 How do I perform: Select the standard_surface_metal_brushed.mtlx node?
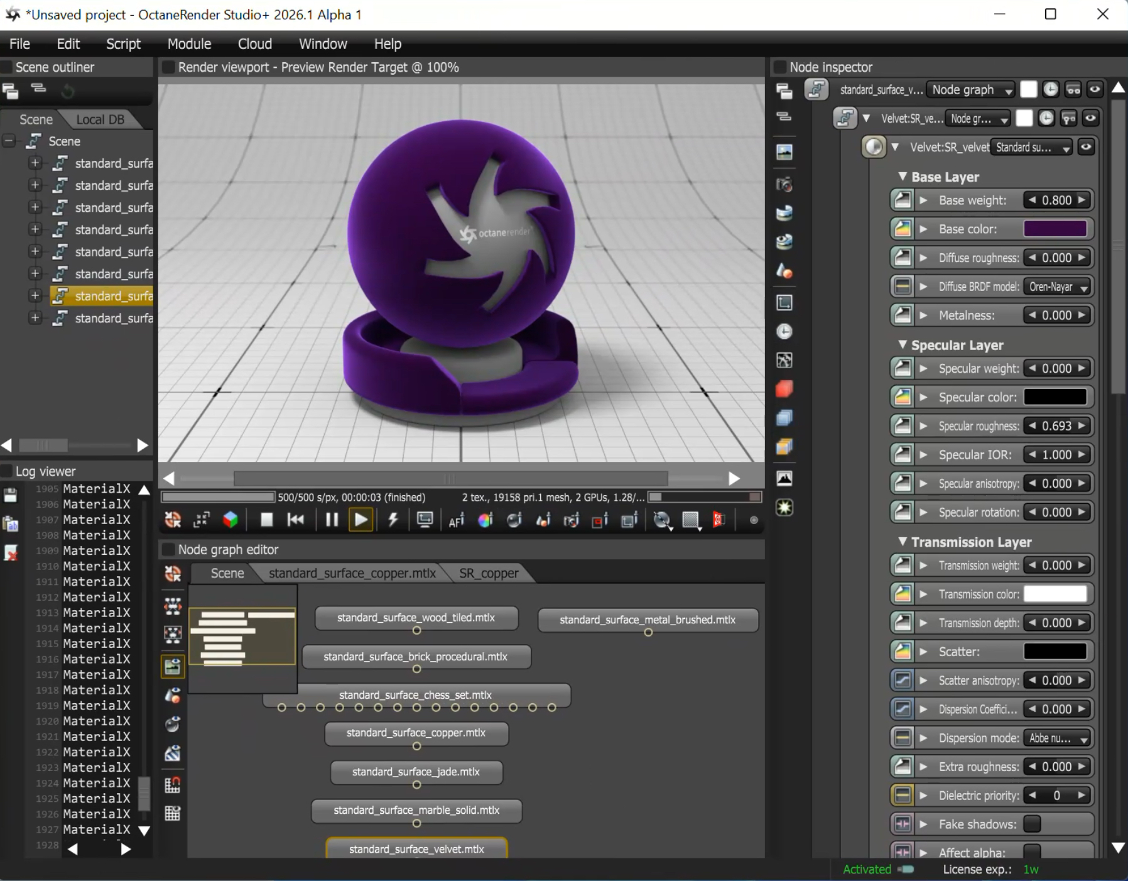[x=648, y=620]
